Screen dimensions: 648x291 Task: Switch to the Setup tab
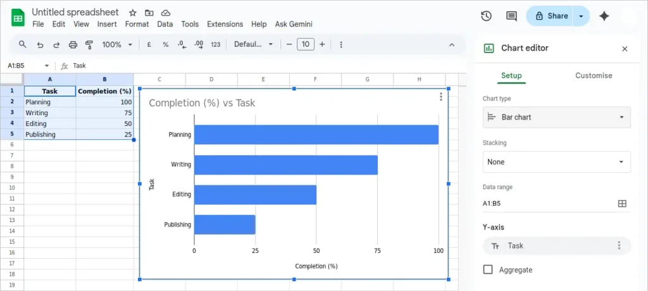click(x=511, y=76)
